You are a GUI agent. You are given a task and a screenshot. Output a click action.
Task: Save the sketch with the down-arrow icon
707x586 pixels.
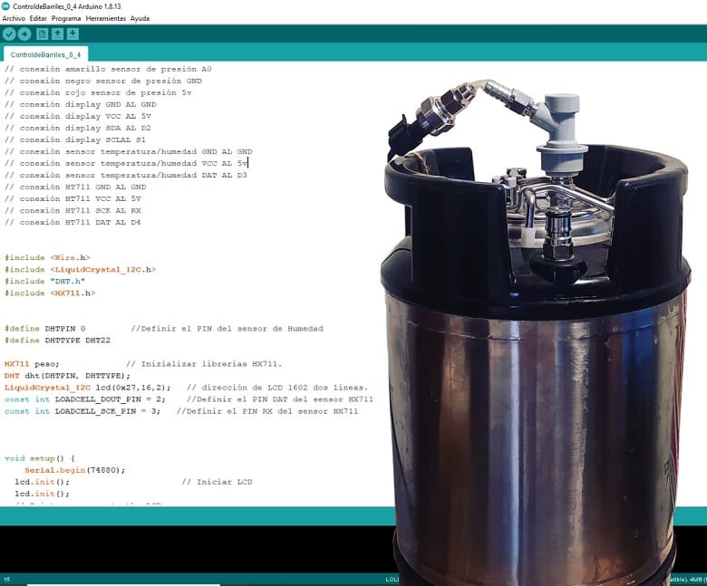tap(73, 34)
